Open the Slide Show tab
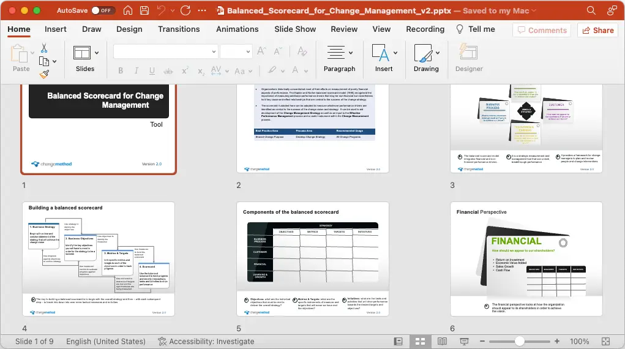Viewport: 625px width, 349px height. 295,29
